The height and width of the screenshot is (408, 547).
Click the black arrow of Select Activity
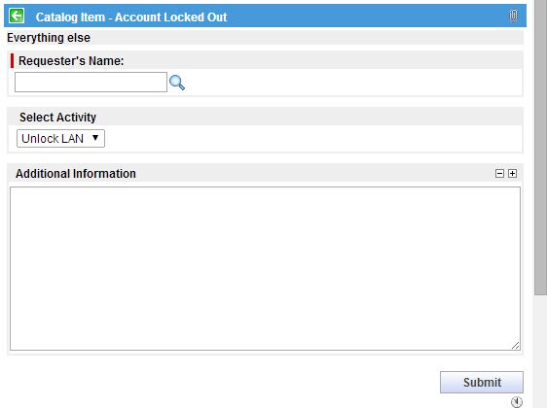pyautogui.click(x=95, y=138)
